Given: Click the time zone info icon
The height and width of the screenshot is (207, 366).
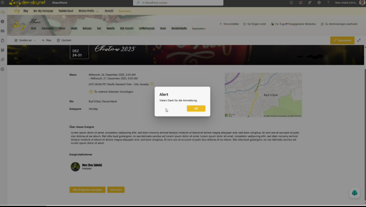Looking at the screenshot, I should coord(152,84).
